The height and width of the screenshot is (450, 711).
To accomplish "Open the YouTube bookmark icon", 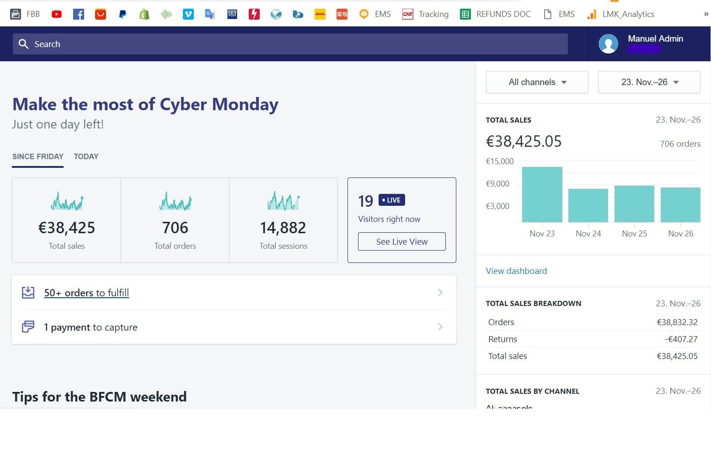I will click(x=57, y=14).
